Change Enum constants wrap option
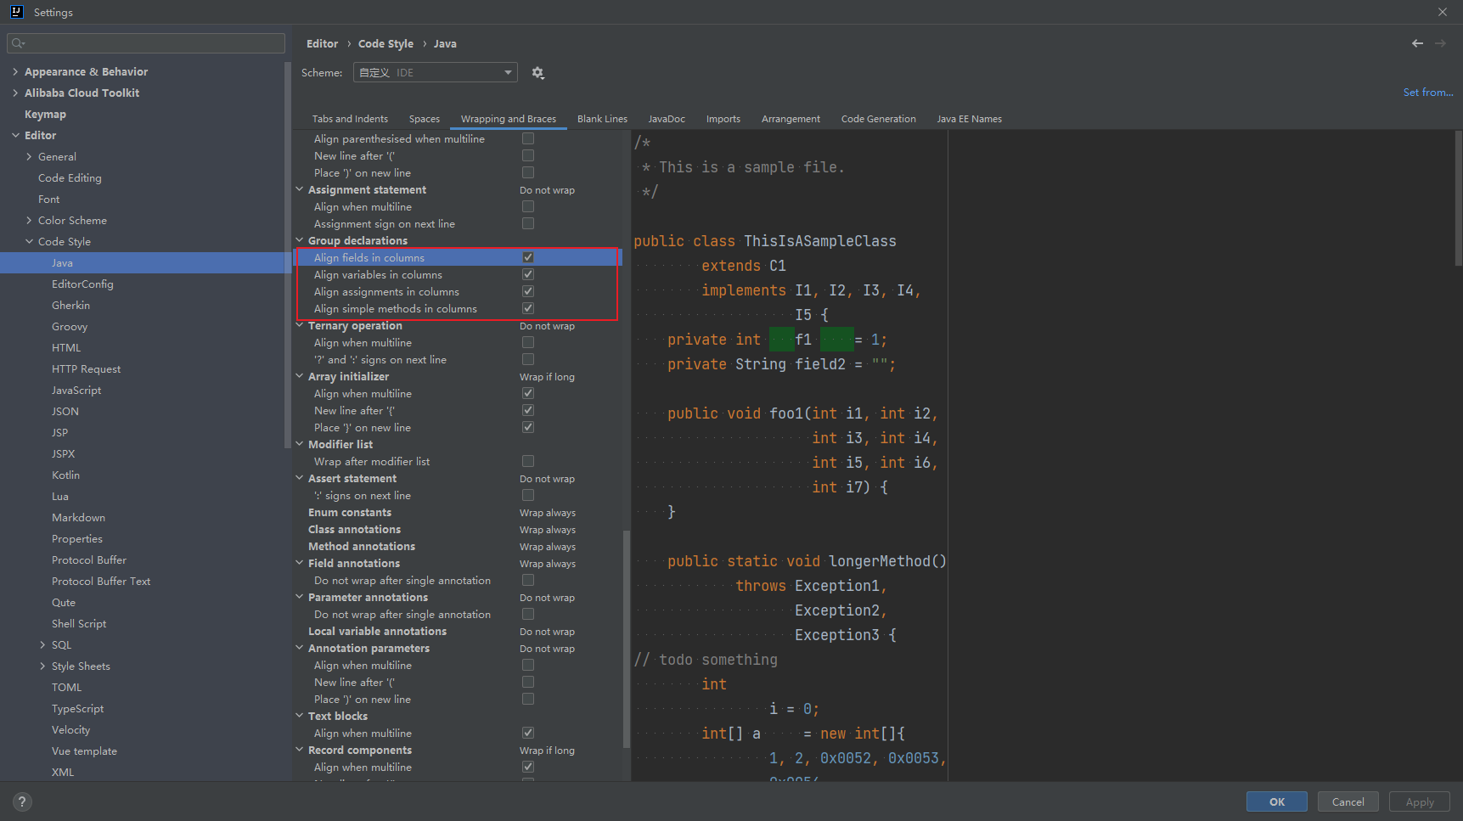Viewport: 1463px width, 821px height. tap(548, 513)
